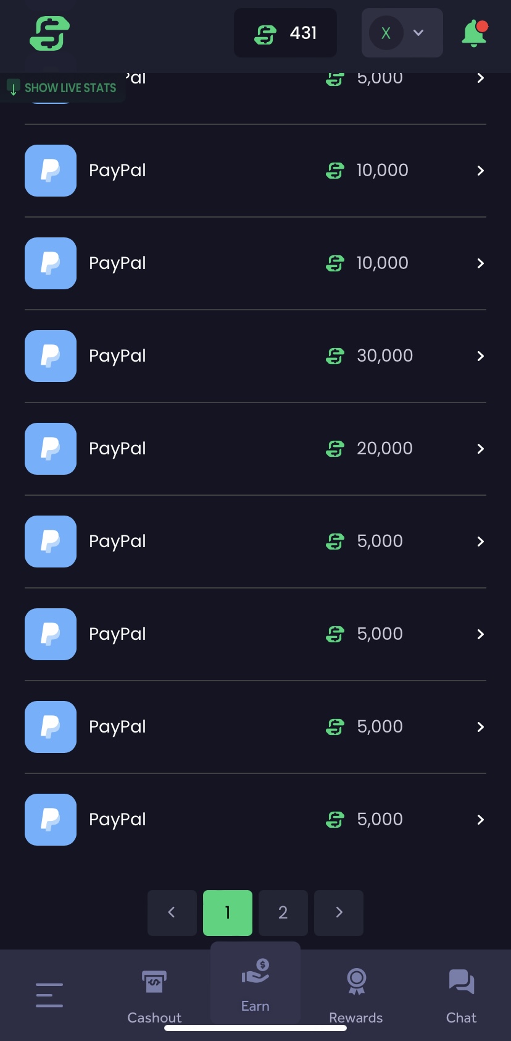
Task: Open the 30,000 PayPal row chevron
Action: coord(480,356)
